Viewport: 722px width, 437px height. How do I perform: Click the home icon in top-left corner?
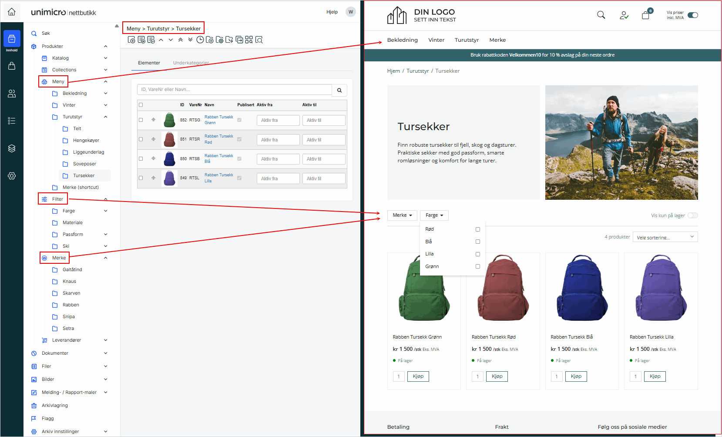click(12, 12)
